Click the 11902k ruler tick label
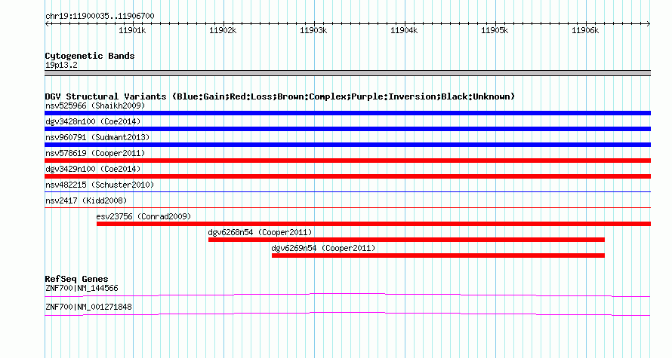Image resolution: width=672 pixels, height=358 pixels. pyautogui.click(x=223, y=30)
